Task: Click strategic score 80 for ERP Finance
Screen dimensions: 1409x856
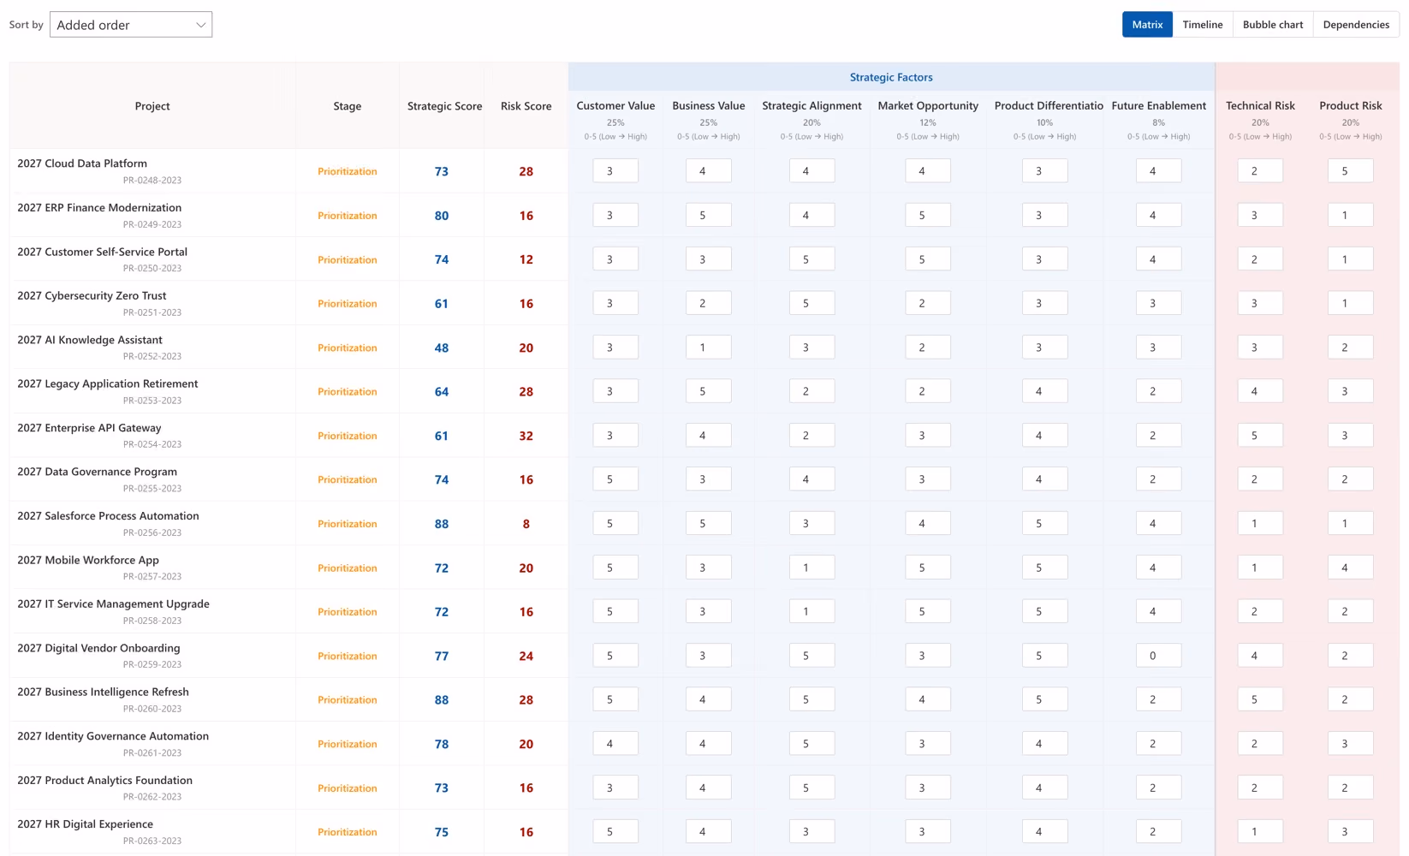Action: pyautogui.click(x=442, y=216)
